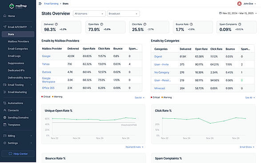Screen dimensions: 261x163
Task: Click the Settings gear icon
Action: [x=4, y=143]
